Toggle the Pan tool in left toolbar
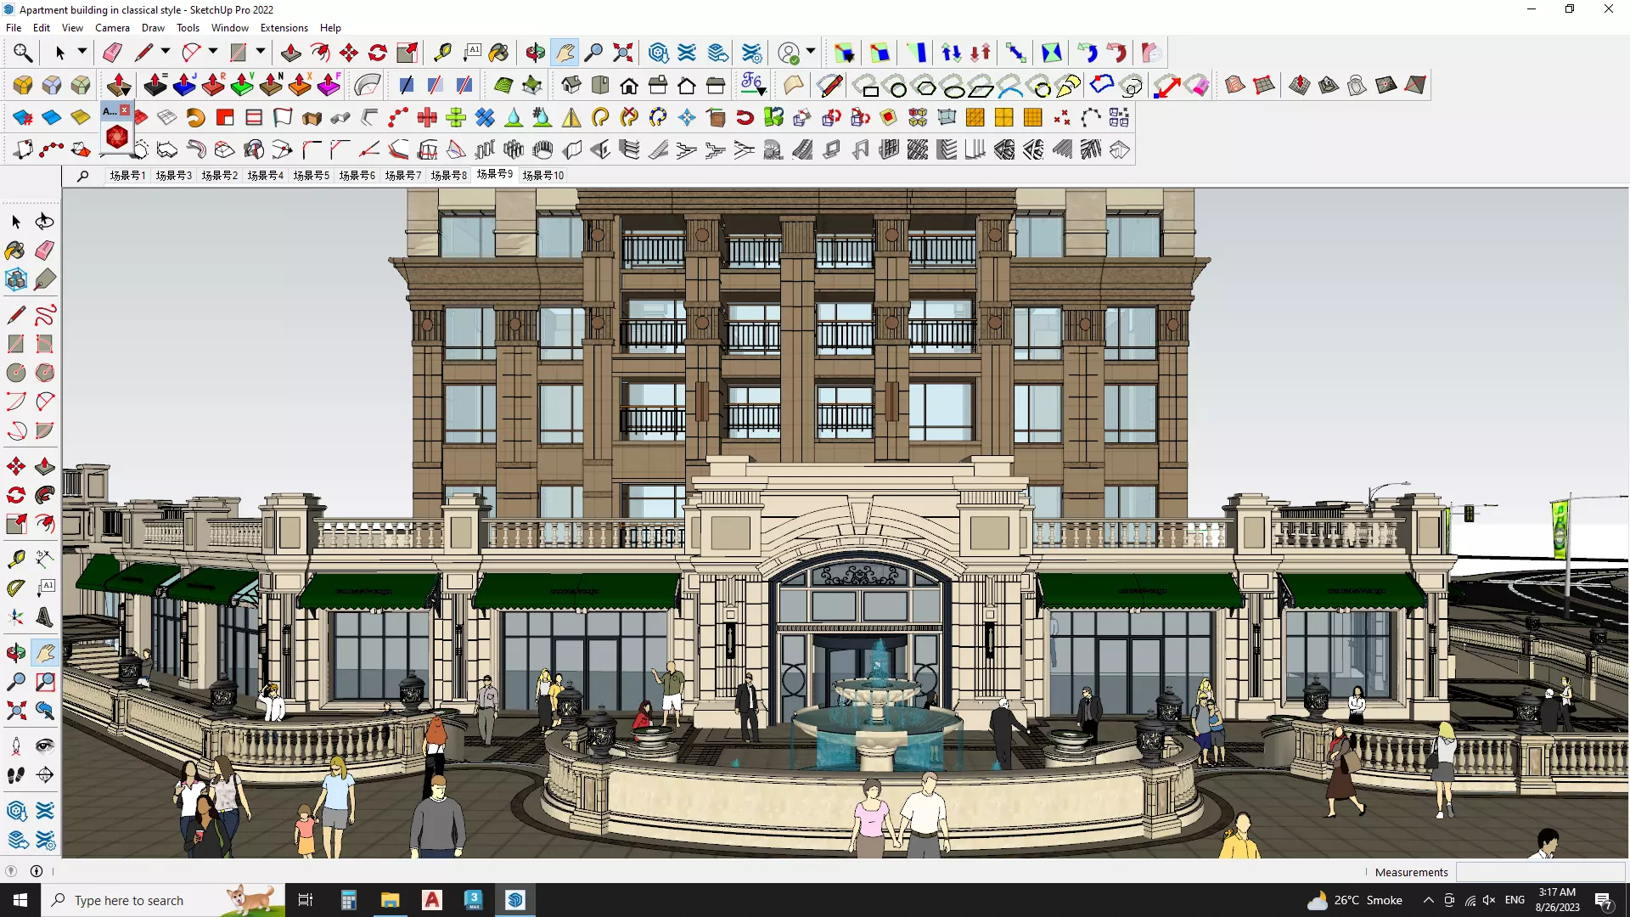 pos(45,653)
